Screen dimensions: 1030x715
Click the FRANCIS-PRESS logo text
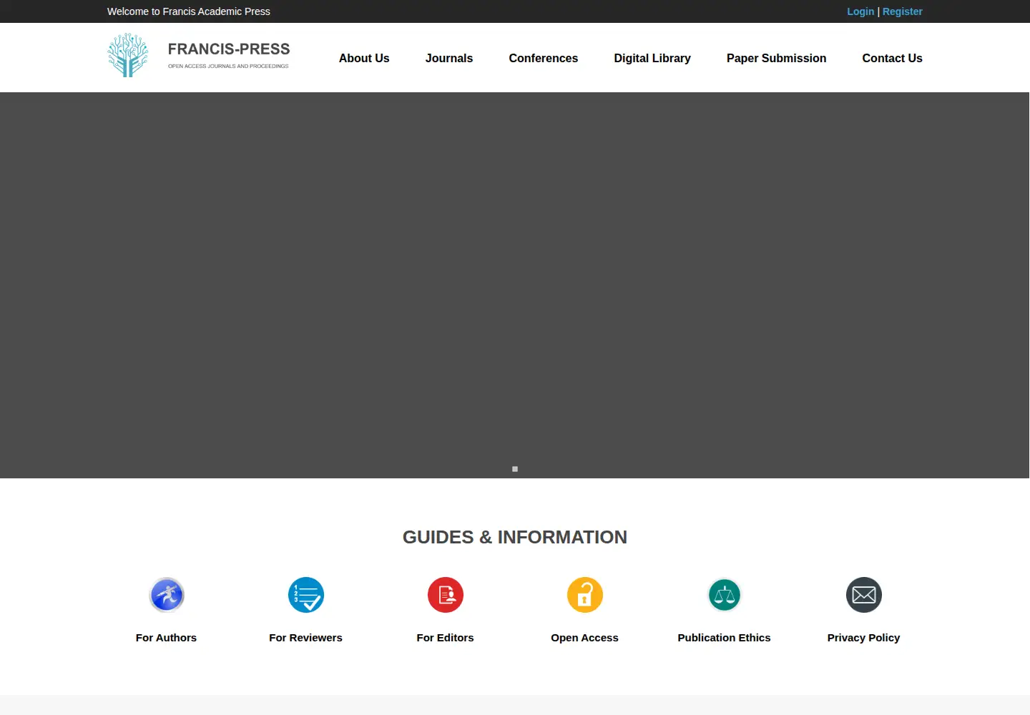229,49
